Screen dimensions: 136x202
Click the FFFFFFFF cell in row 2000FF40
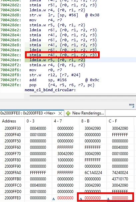pos(120,135)
